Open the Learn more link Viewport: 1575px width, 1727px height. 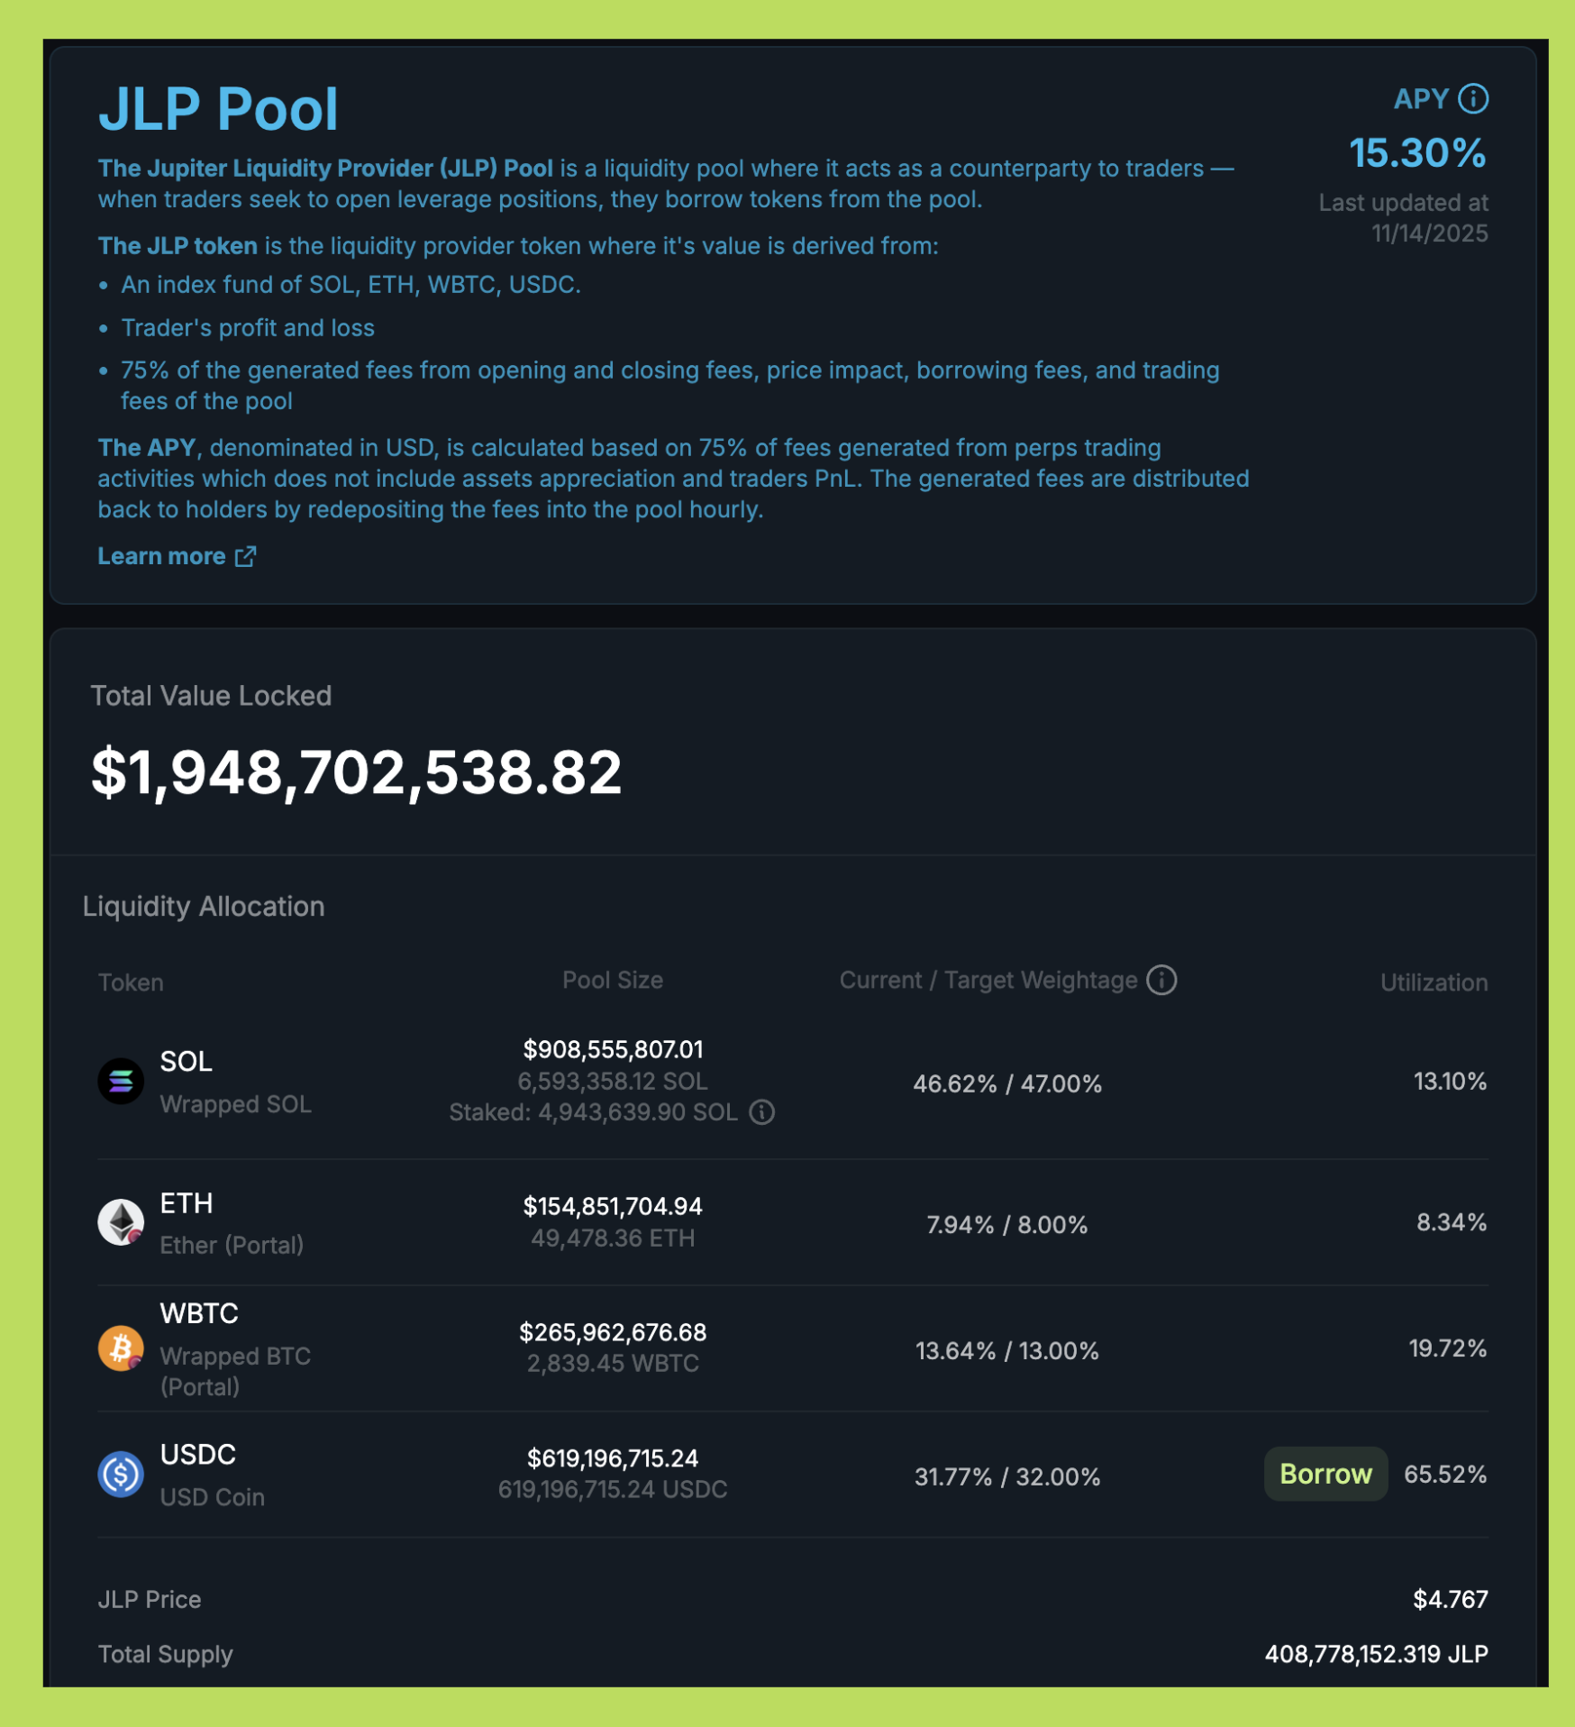163,556
